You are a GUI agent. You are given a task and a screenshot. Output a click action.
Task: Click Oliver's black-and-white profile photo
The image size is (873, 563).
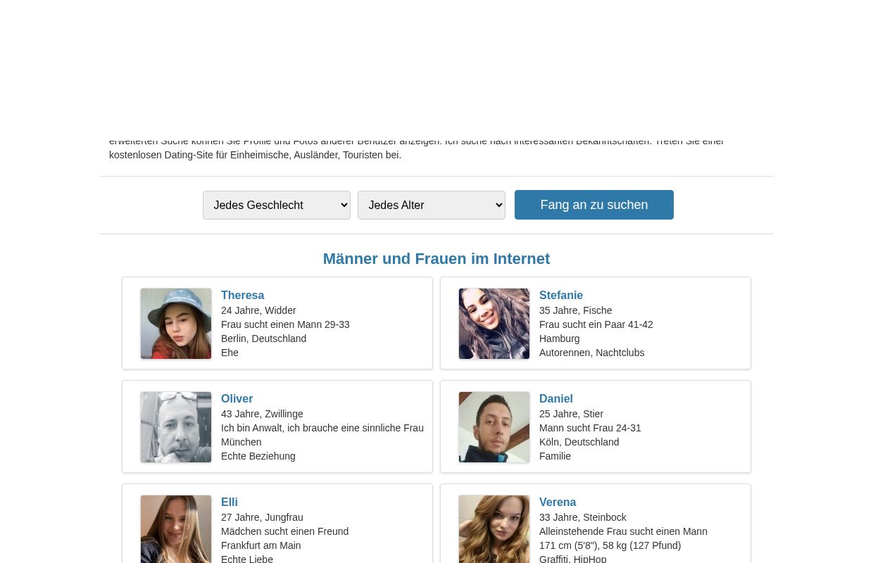coord(176,427)
